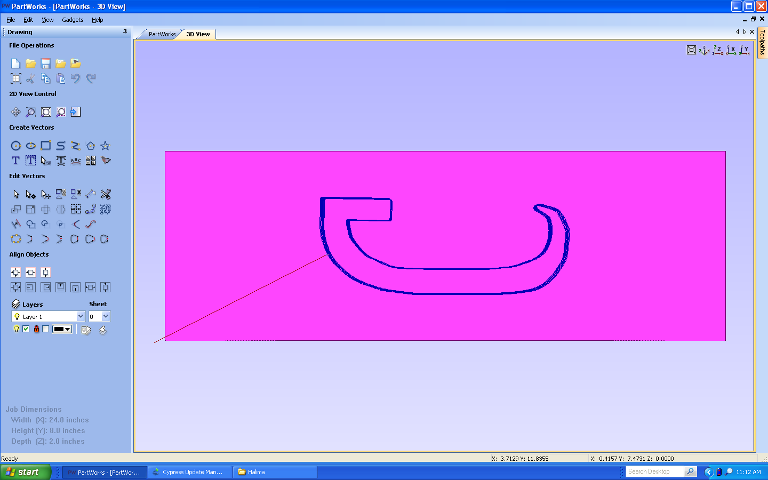Lock Layer 1 with the padlock icon

[x=37, y=329]
